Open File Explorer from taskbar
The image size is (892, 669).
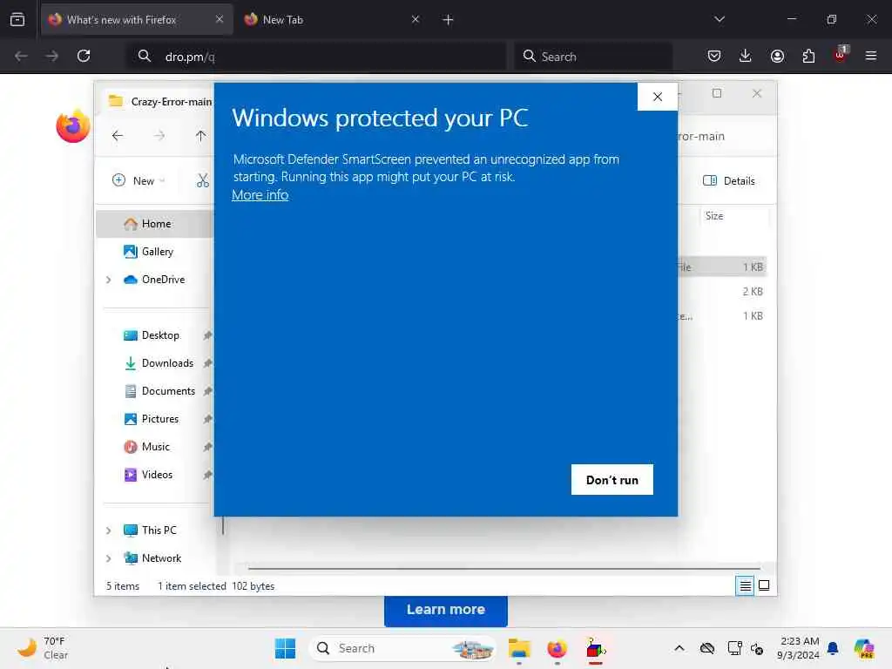coord(519,648)
